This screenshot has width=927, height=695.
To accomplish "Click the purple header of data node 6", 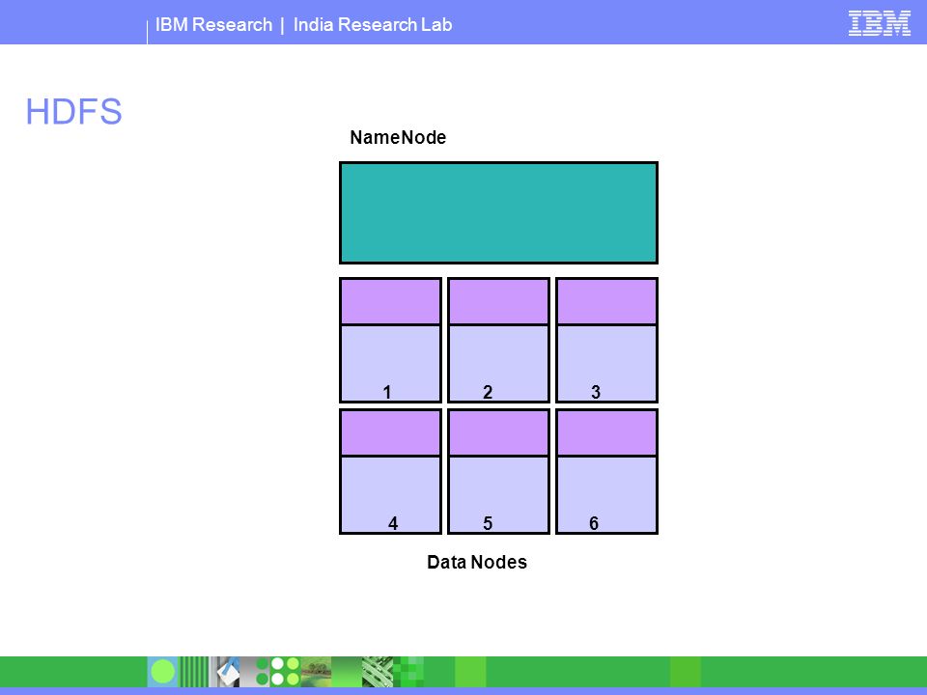I will (x=606, y=433).
